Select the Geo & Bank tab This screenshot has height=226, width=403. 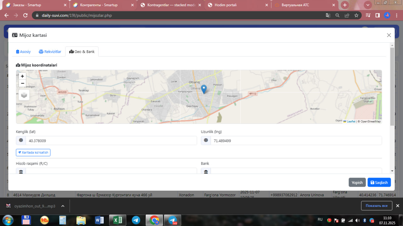click(82, 52)
